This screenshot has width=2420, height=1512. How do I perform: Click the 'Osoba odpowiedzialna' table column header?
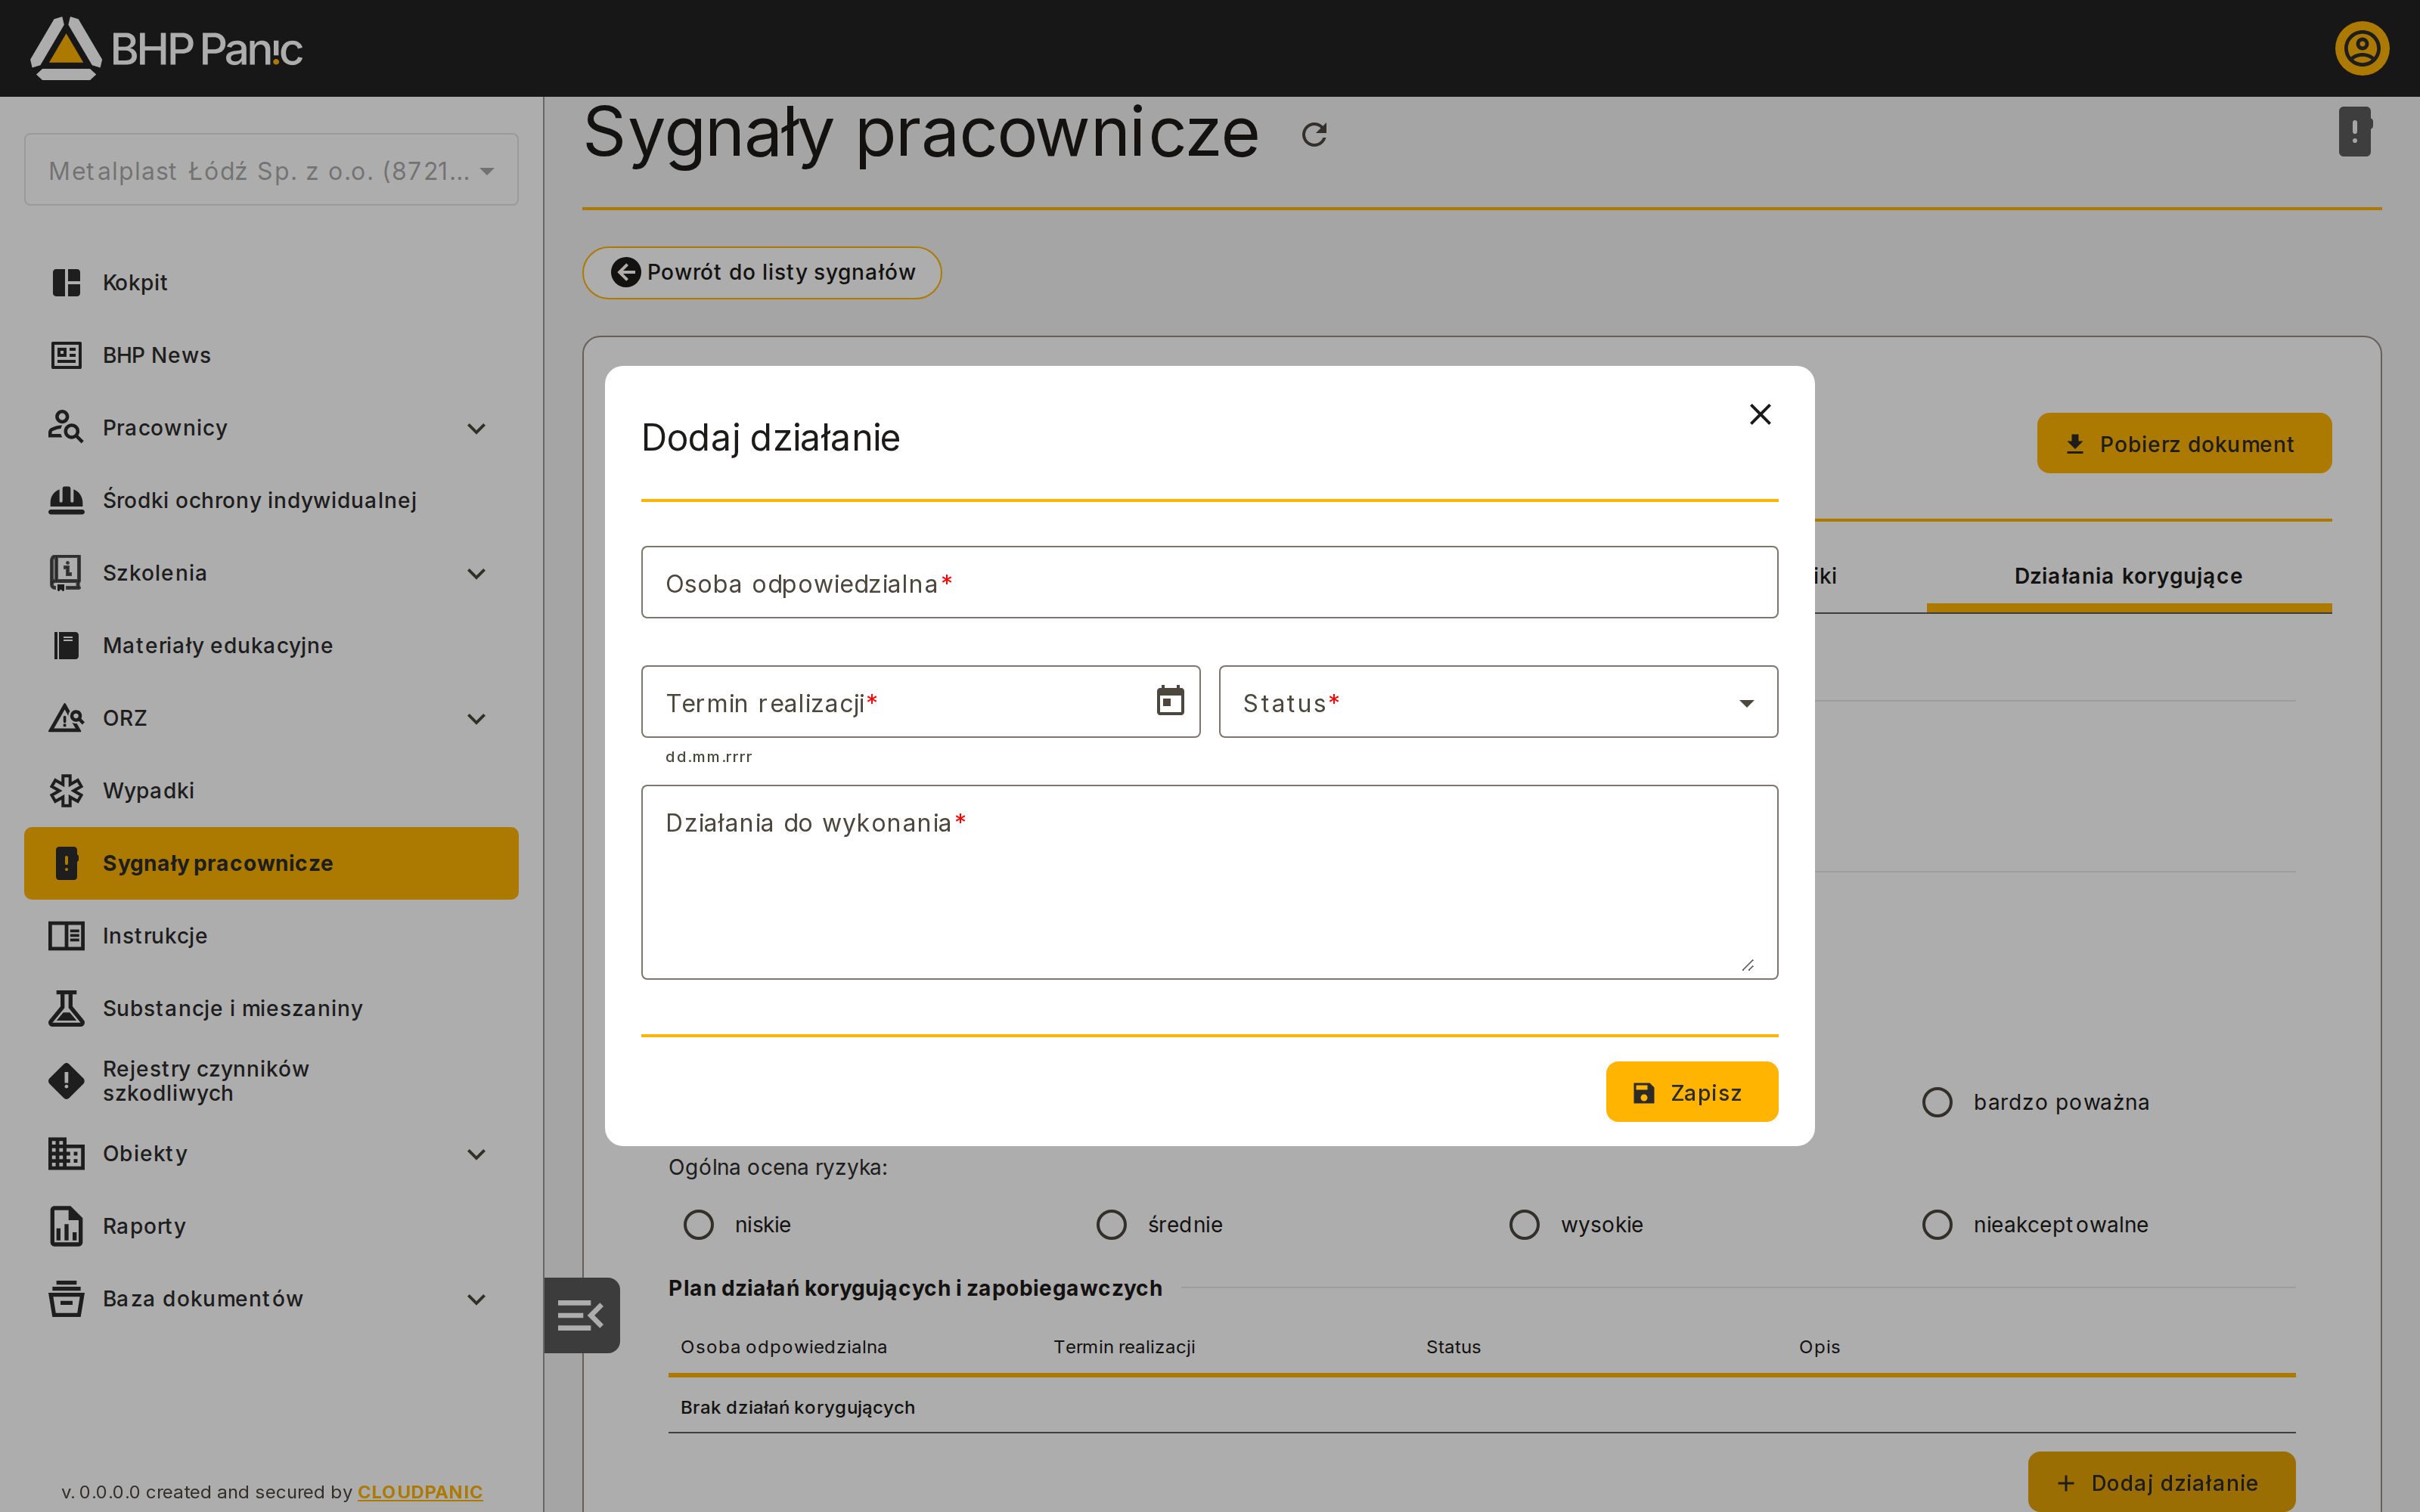pyautogui.click(x=783, y=1347)
